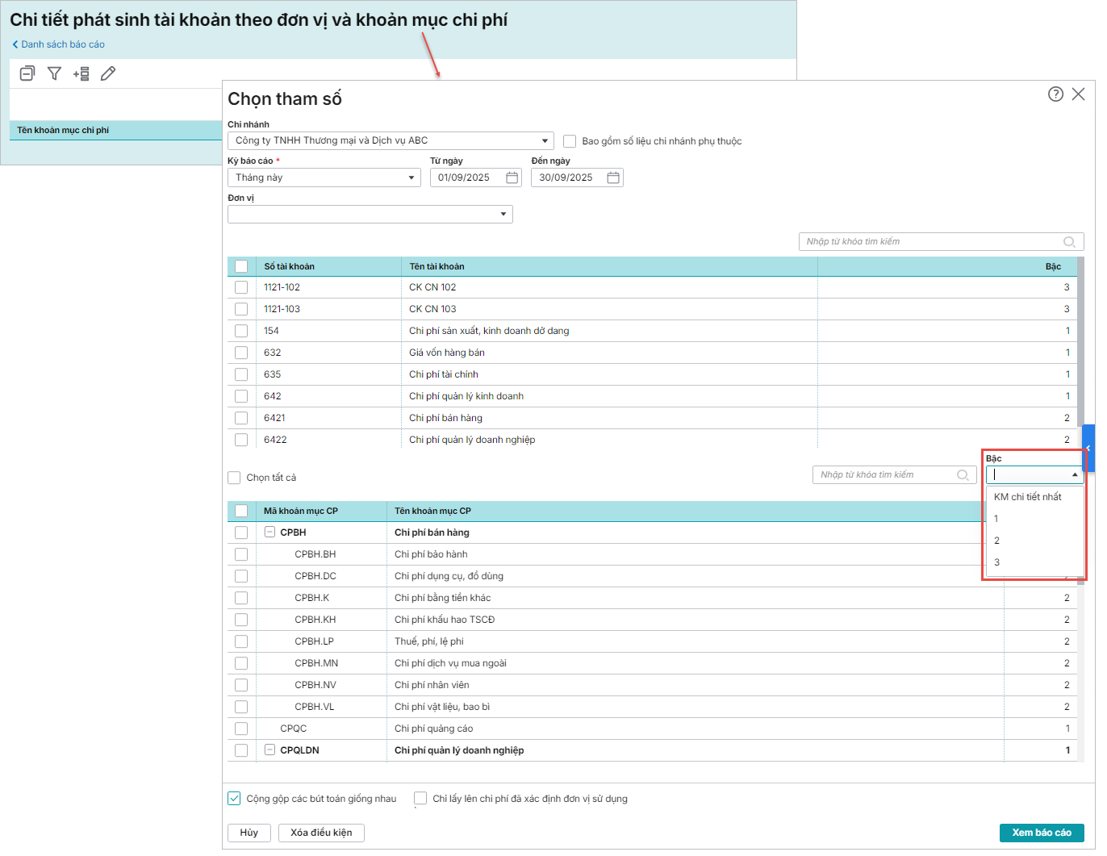Click search magnifier in account search box
The width and height of the screenshot is (1107, 856).
click(1069, 242)
